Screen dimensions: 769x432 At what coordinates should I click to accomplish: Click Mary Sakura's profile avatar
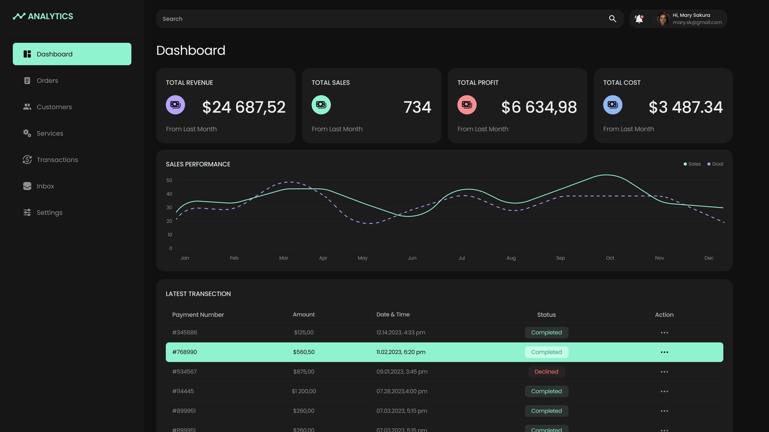pos(663,19)
